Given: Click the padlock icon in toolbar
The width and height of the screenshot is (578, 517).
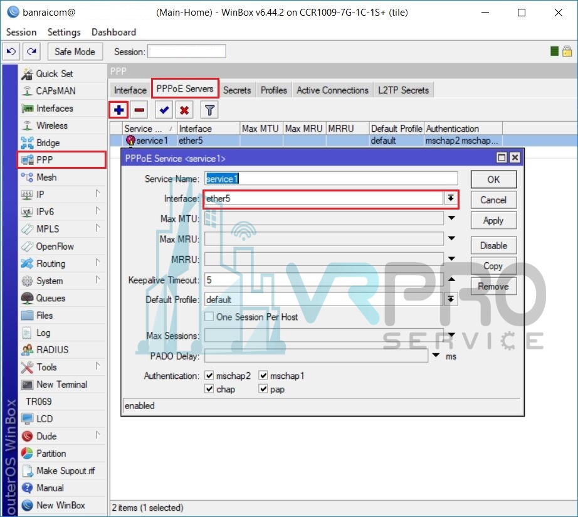Looking at the screenshot, I should (x=567, y=51).
